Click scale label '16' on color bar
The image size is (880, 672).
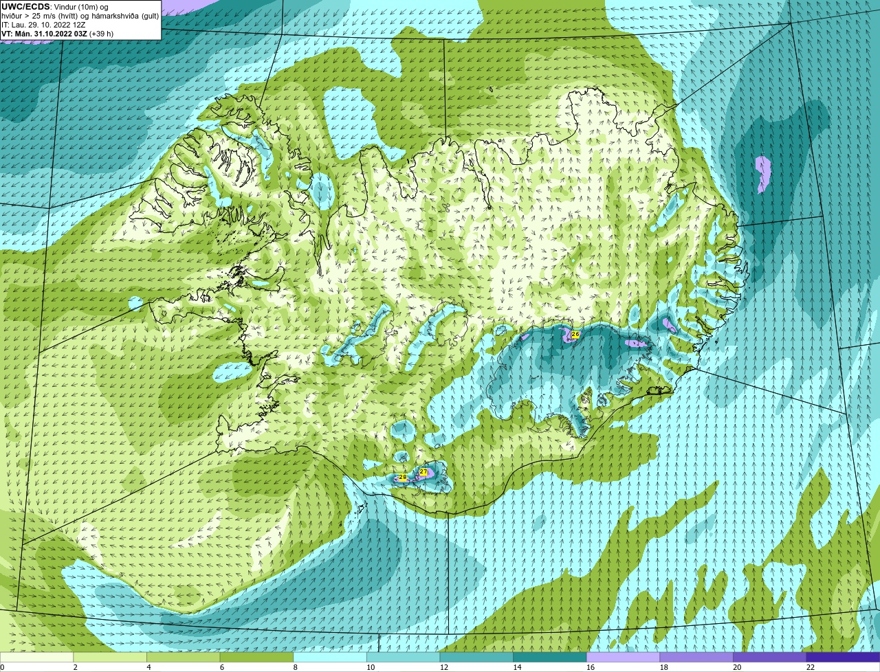tap(590, 667)
